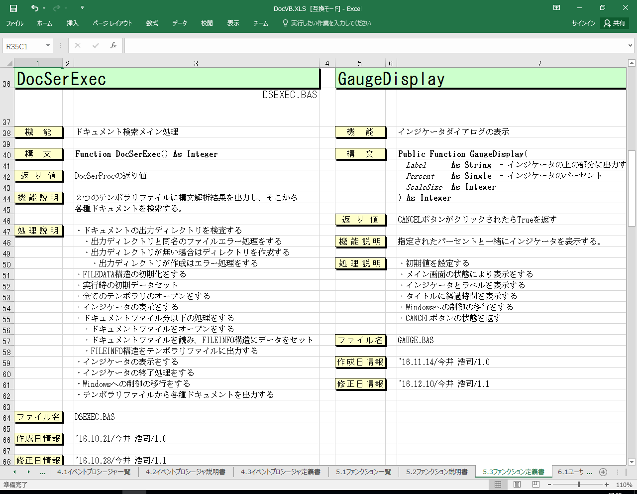The image size is (637, 494).
Task: Click the formula enter checkmark icon
Action: coord(95,46)
